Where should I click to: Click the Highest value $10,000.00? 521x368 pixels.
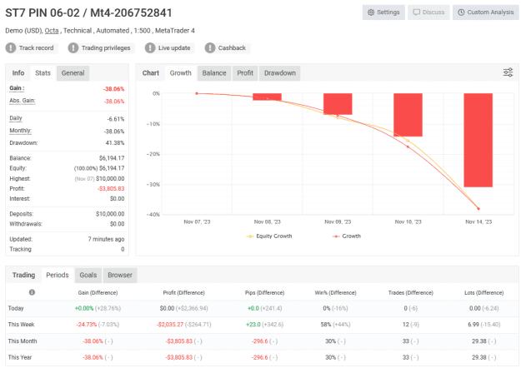[x=110, y=178]
